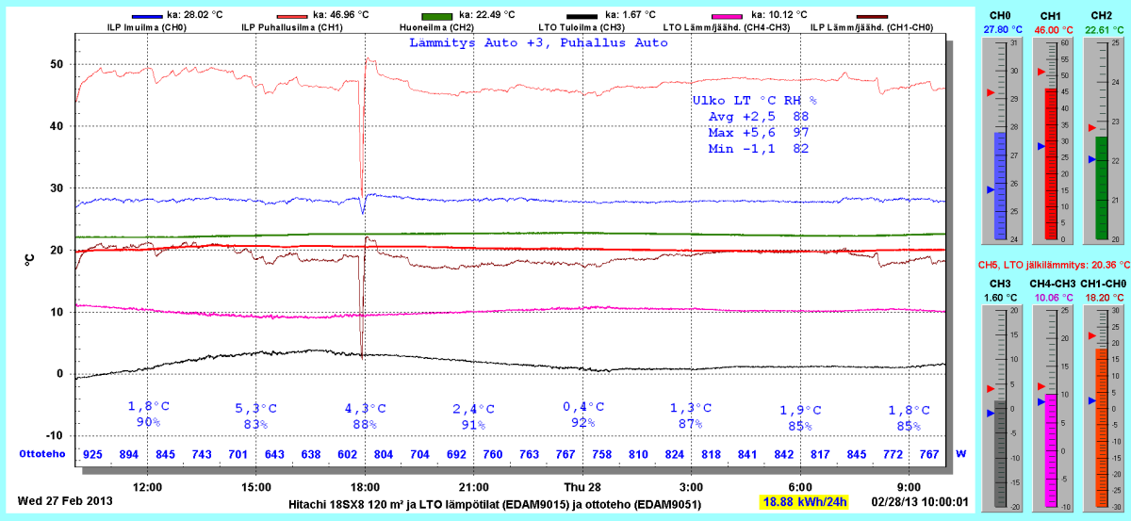
Task: Click the Ottoteho row label
Action: tap(42, 454)
